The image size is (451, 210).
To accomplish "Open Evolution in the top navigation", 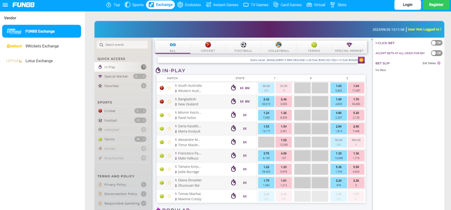I will [x=189, y=5].
